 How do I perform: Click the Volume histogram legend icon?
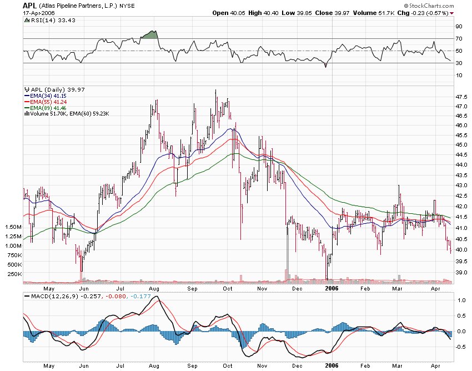[x=27, y=113]
